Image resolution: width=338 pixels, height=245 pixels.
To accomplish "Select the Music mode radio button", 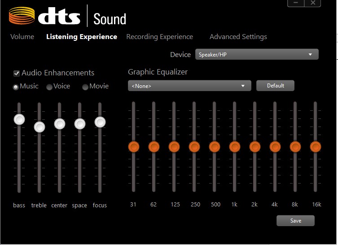I will (16, 87).
